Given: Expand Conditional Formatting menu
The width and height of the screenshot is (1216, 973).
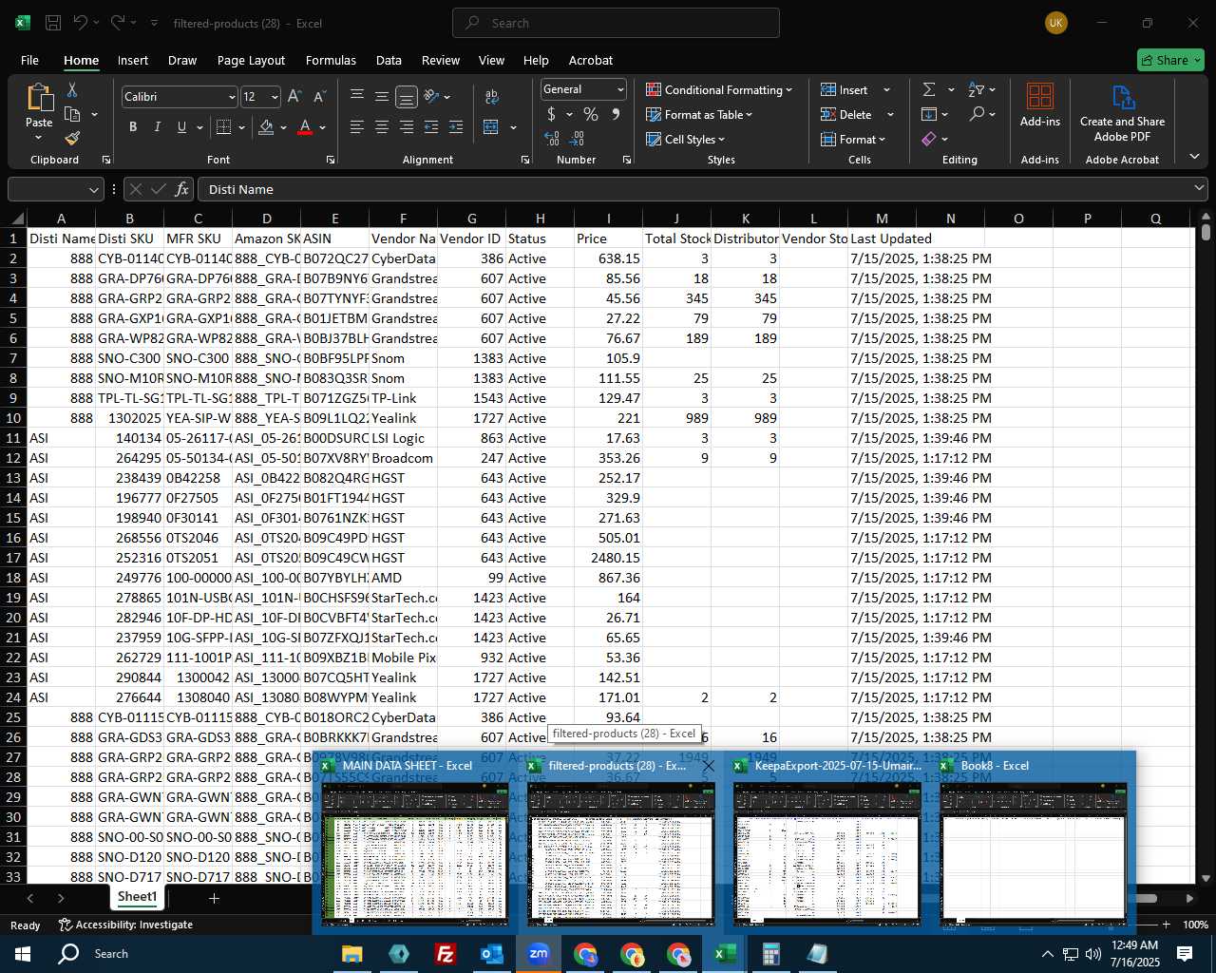Looking at the screenshot, I should click(x=719, y=89).
